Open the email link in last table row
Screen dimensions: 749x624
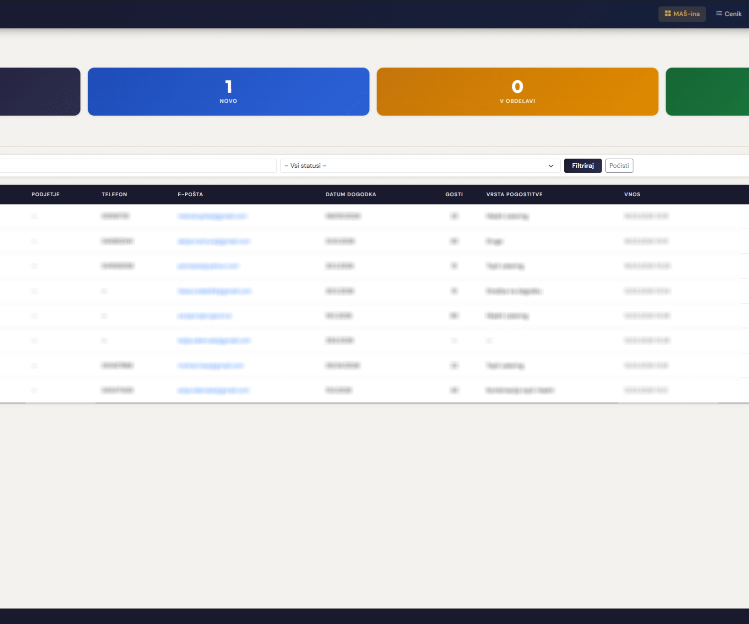tap(213, 390)
